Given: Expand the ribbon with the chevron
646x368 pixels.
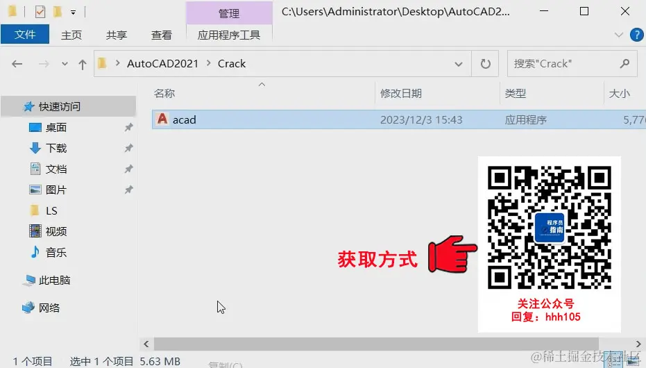Looking at the screenshot, I should pos(618,35).
